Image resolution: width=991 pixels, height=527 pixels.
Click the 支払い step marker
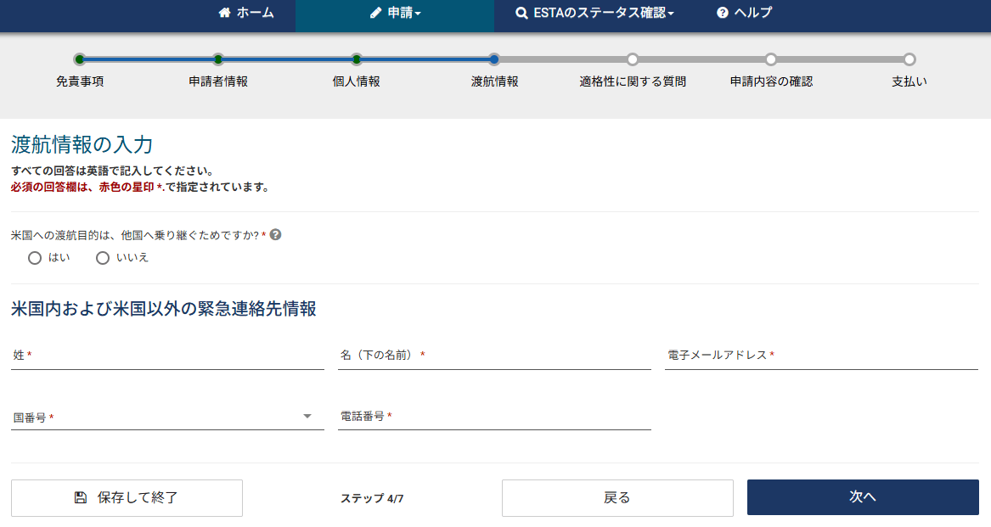(x=909, y=59)
